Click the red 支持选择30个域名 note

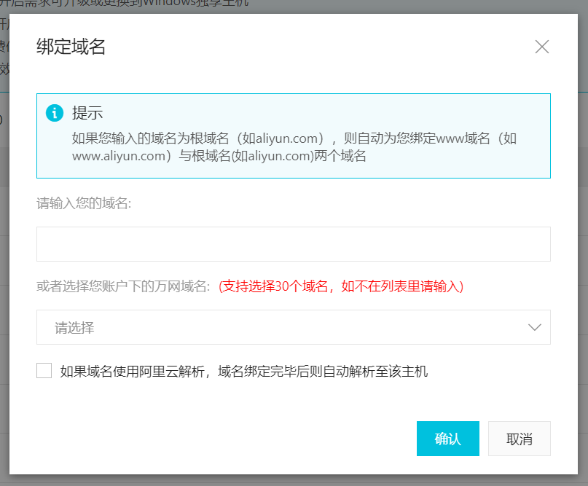point(341,286)
